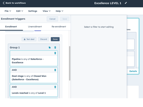Delete the Levels reached filter trash icon
Image resolution: width=143 pixels, height=107 pixels.
pos(55,87)
